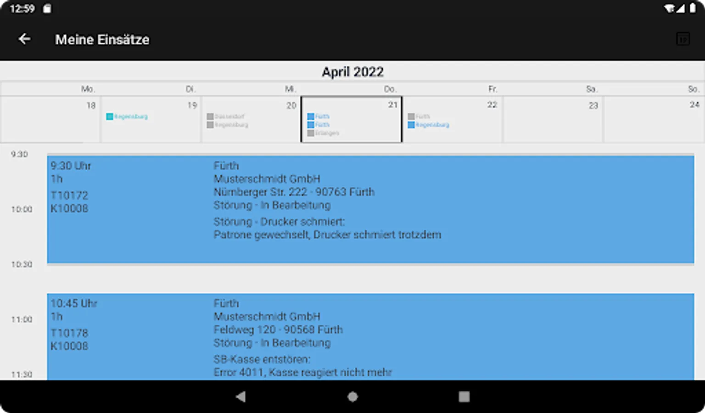Tap the Android back navigation triangle
The height and width of the screenshot is (413, 705).
click(x=241, y=396)
